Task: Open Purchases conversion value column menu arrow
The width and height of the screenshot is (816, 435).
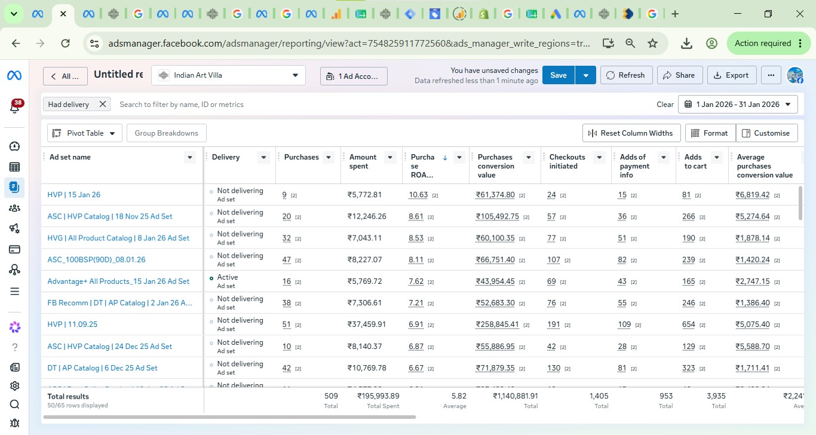Action: click(x=528, y=158)
